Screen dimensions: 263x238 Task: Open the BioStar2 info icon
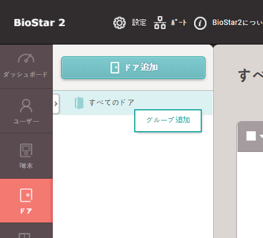[x=200, y=23]
